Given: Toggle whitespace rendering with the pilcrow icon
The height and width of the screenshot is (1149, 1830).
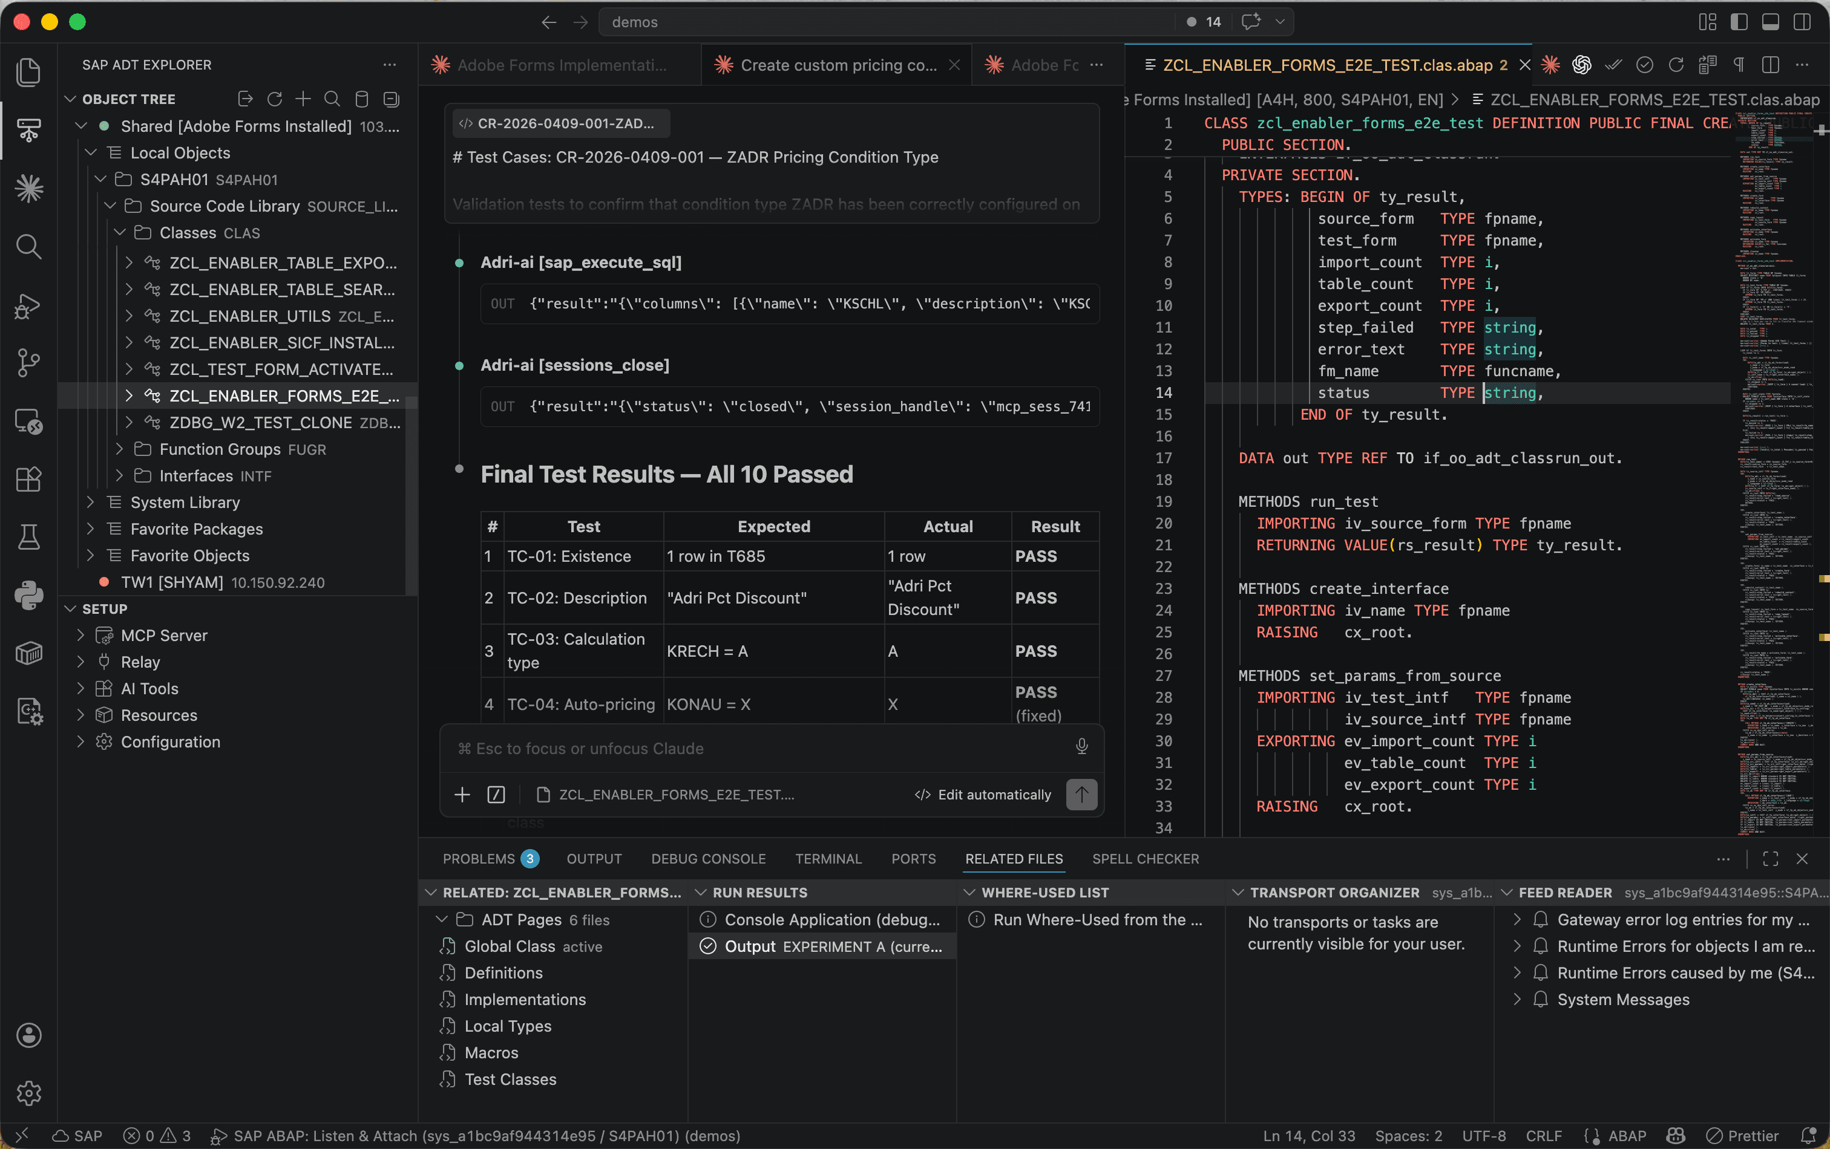Looking at the screenshot, I should tap(1738, 65).
